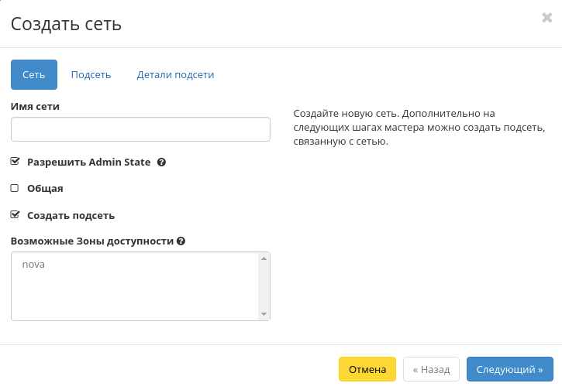Switch to the Подсеть tab

click(91, 75)
